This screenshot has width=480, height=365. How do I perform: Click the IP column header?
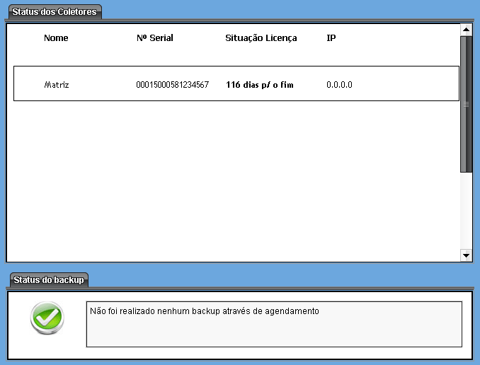coord(331,38)
